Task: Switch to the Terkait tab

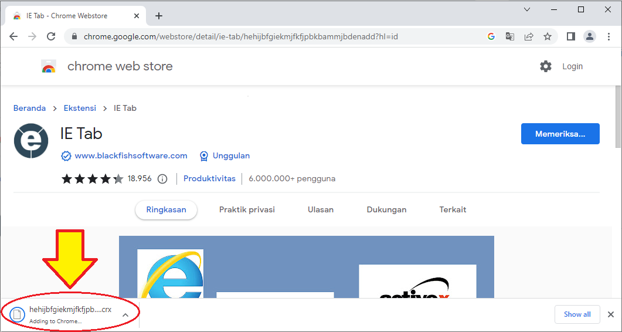Action: coord(453,209)
